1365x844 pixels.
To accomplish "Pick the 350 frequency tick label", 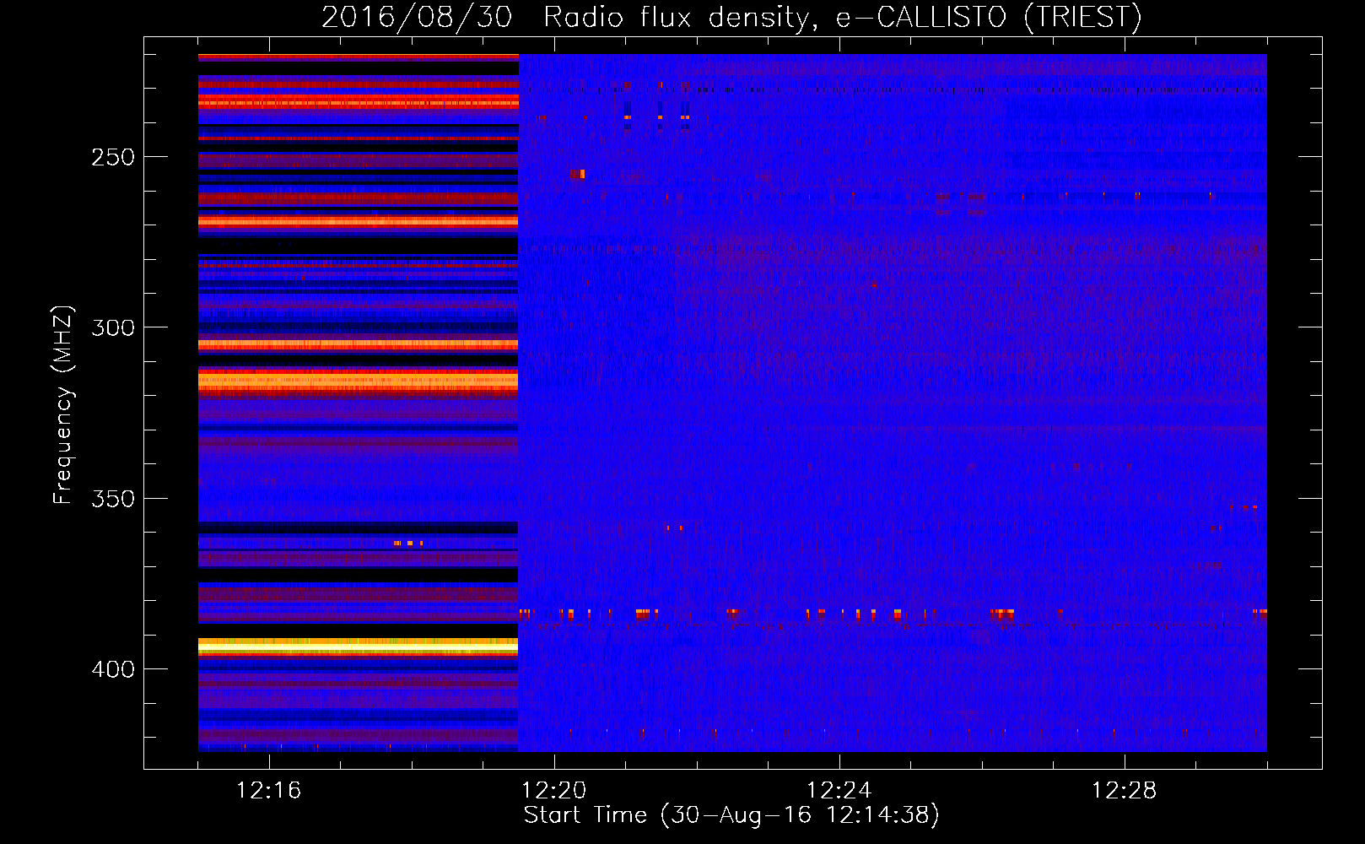I will click(x=113, y=499).
